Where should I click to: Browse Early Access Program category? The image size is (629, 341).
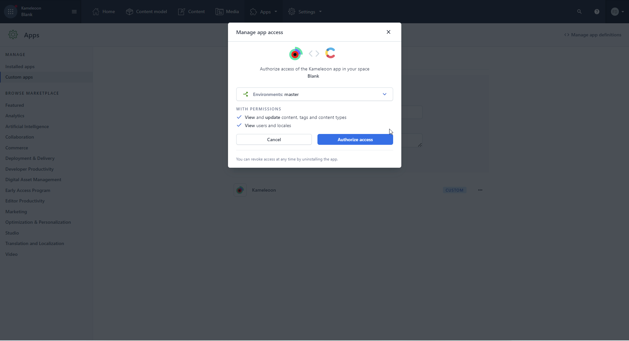tap(28, 190)
